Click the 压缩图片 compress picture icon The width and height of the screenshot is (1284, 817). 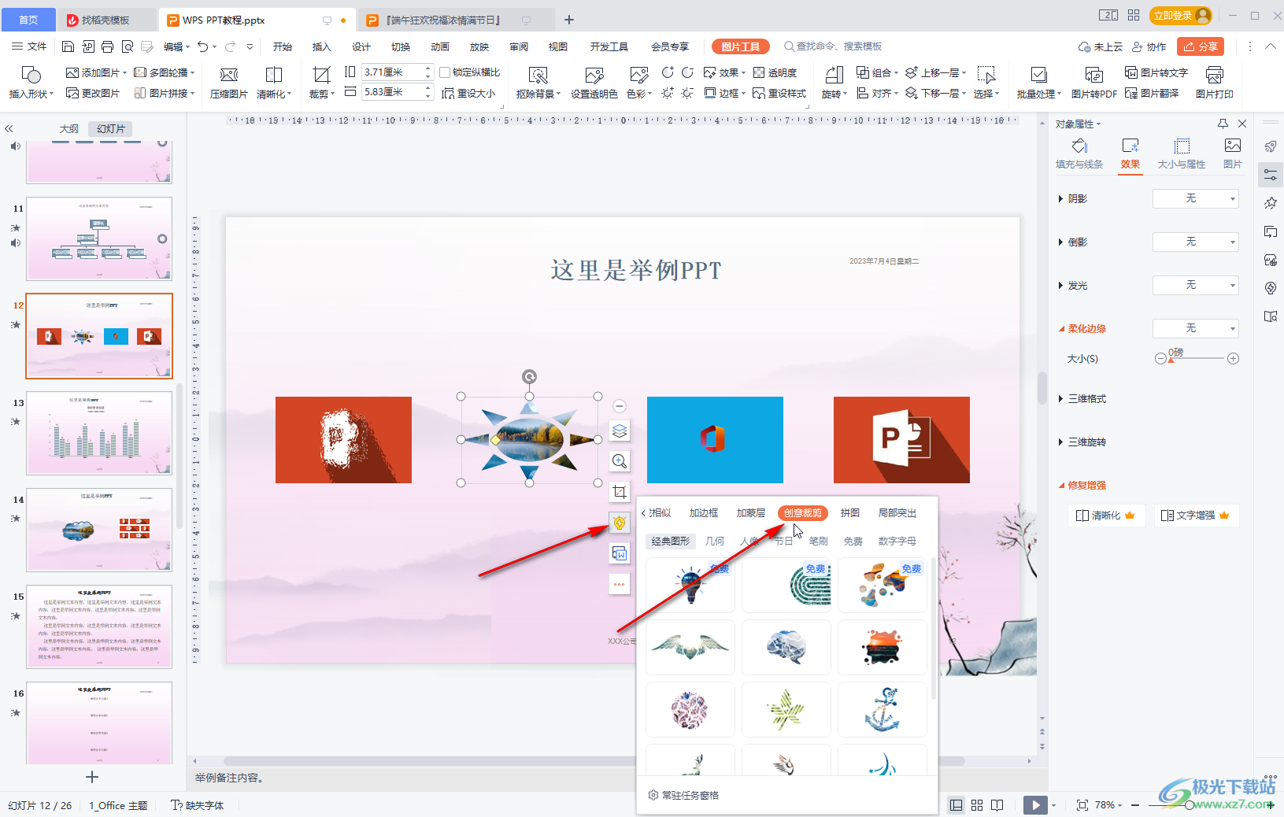coord(229,83)
